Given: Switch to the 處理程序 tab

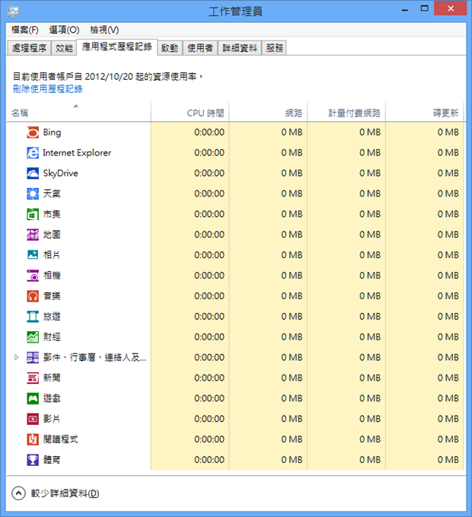Looking at the screenshot, I should tap(29, 48).
